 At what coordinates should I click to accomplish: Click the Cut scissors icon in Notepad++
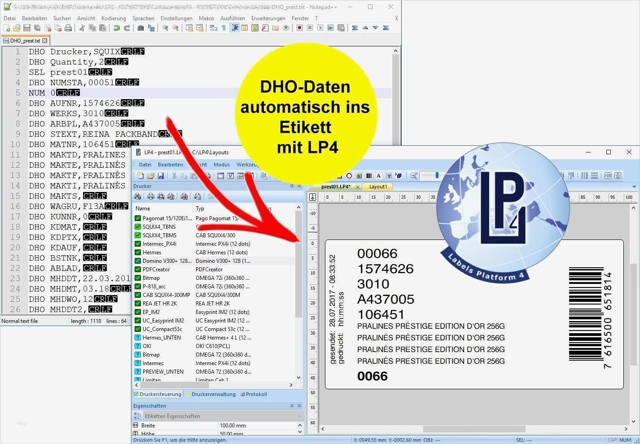pos(82,28)
